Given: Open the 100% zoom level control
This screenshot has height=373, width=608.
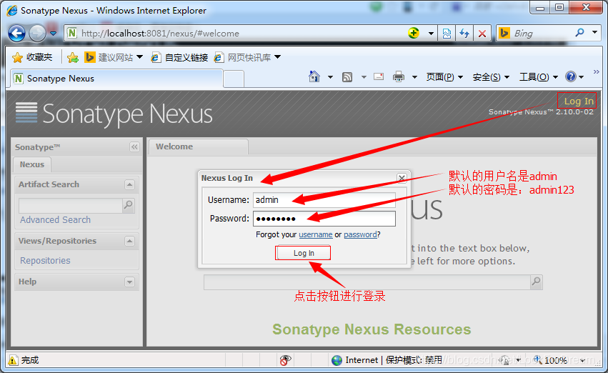Looking at the screenshot, I should [559, 360].
